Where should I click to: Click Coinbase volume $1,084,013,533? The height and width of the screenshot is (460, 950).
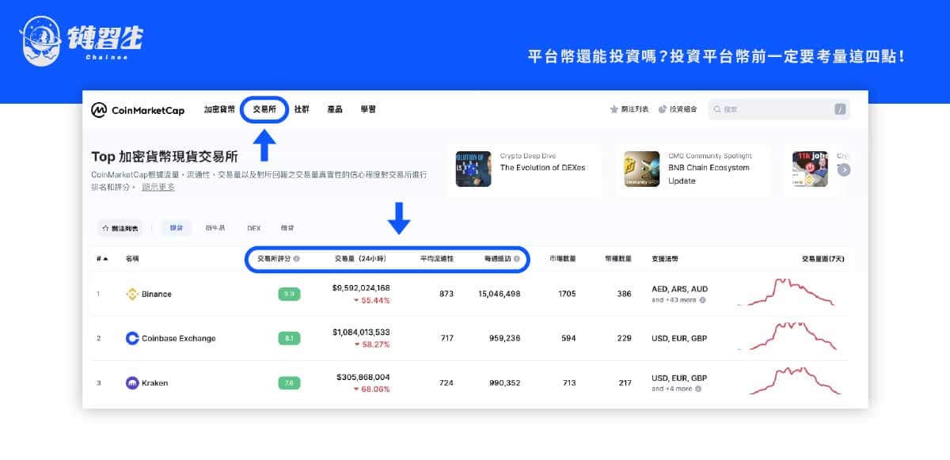click(361, 333)
